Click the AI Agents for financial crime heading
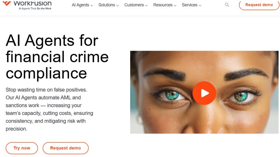This screenshot has height=157, width=280. tap(57, 57)
